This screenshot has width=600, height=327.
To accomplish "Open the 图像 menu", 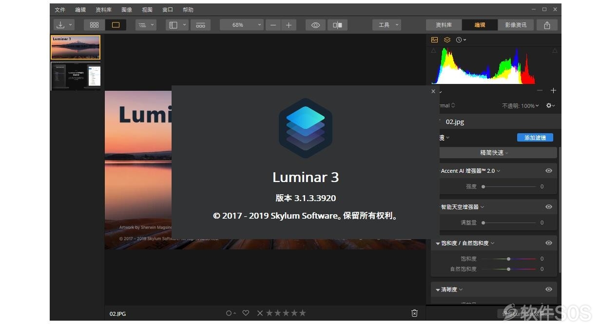I will (127, 10).
